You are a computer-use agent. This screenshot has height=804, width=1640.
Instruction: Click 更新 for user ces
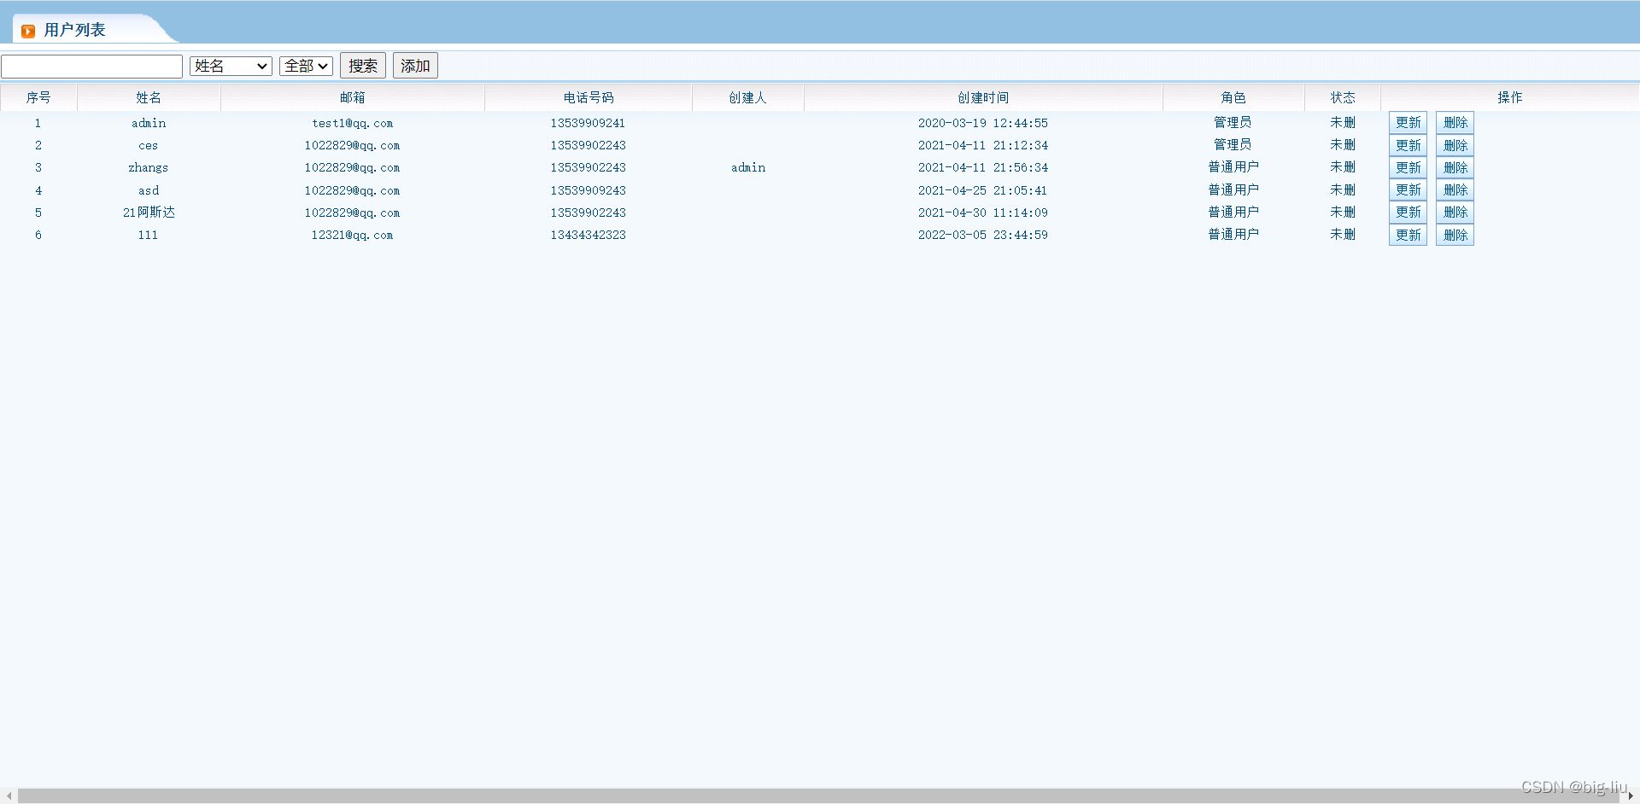(1408, 145)
